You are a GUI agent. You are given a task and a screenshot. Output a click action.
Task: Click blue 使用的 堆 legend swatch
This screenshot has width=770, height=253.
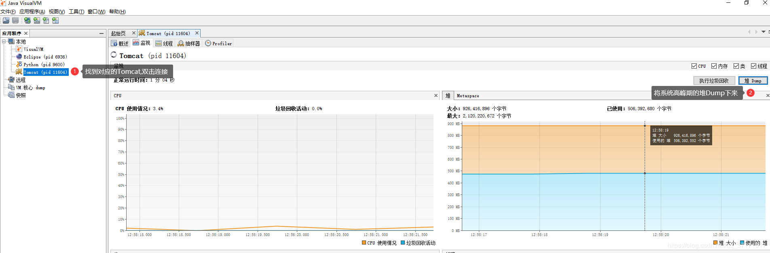pyautogui.click(x=742, y=243)
